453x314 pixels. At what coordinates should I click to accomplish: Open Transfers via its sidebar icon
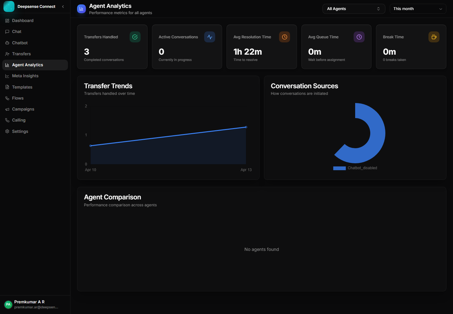[7, 54]
